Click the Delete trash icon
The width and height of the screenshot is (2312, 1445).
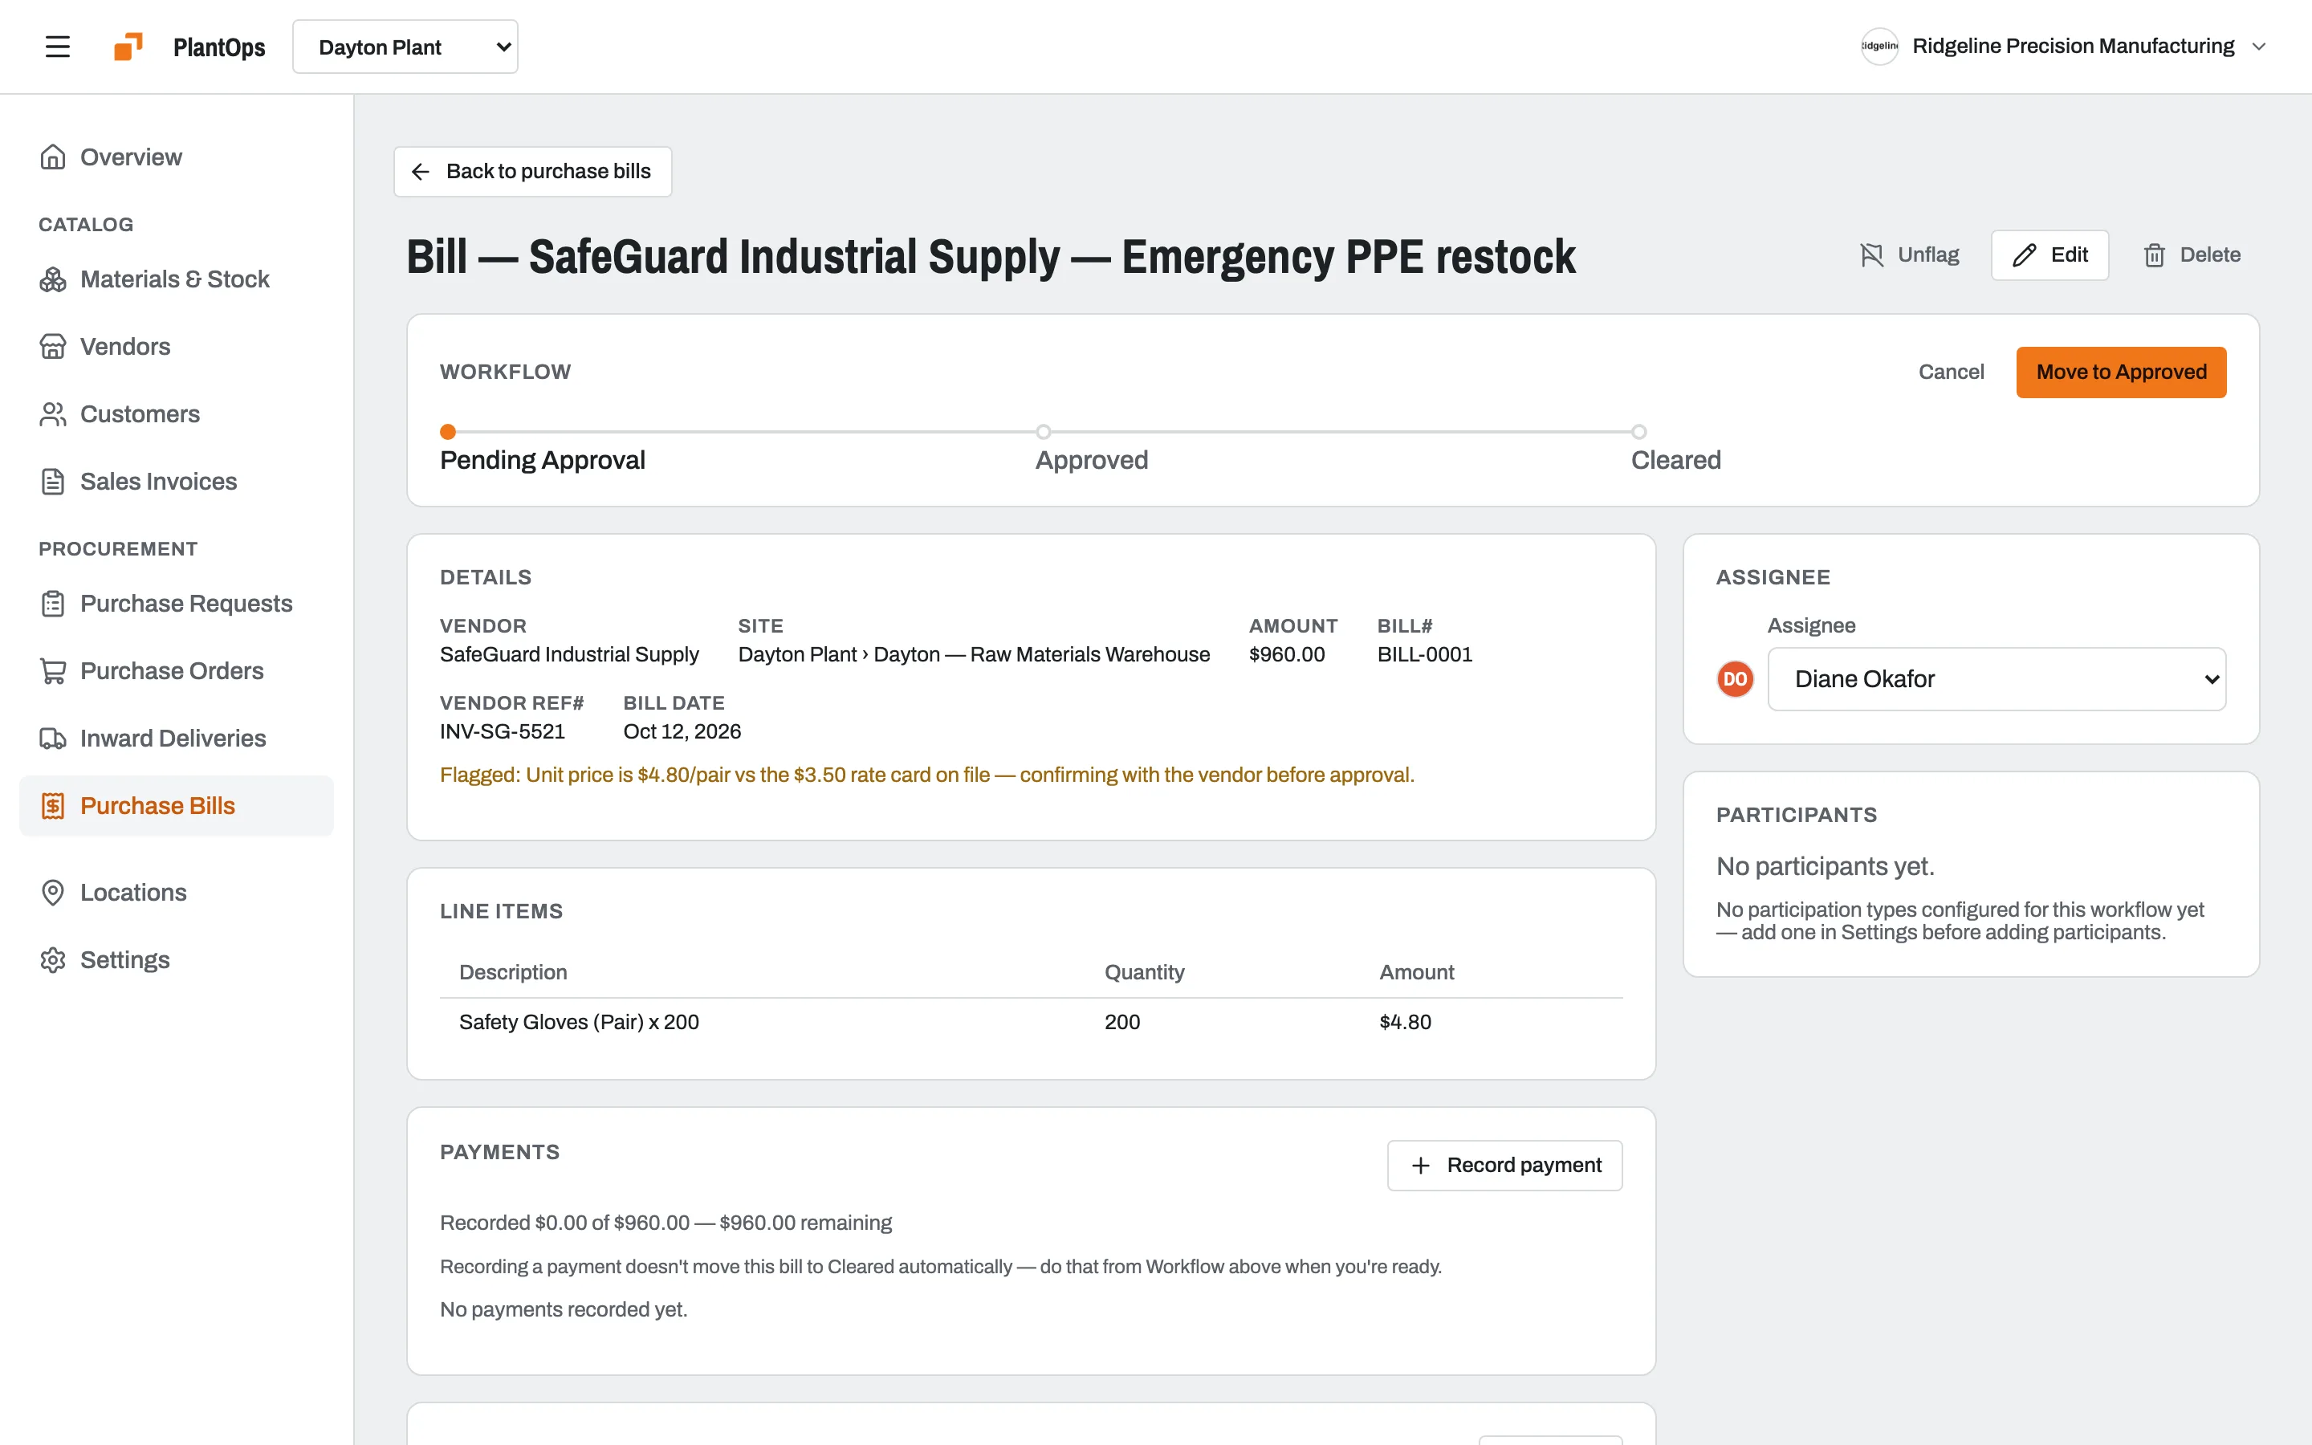(x=2153, y=255)
